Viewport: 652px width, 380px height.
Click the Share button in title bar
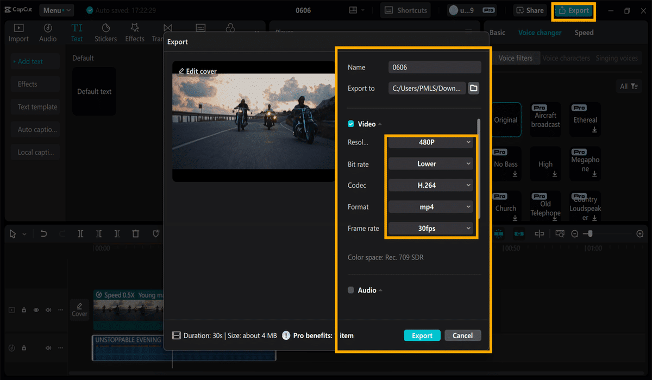530,10
